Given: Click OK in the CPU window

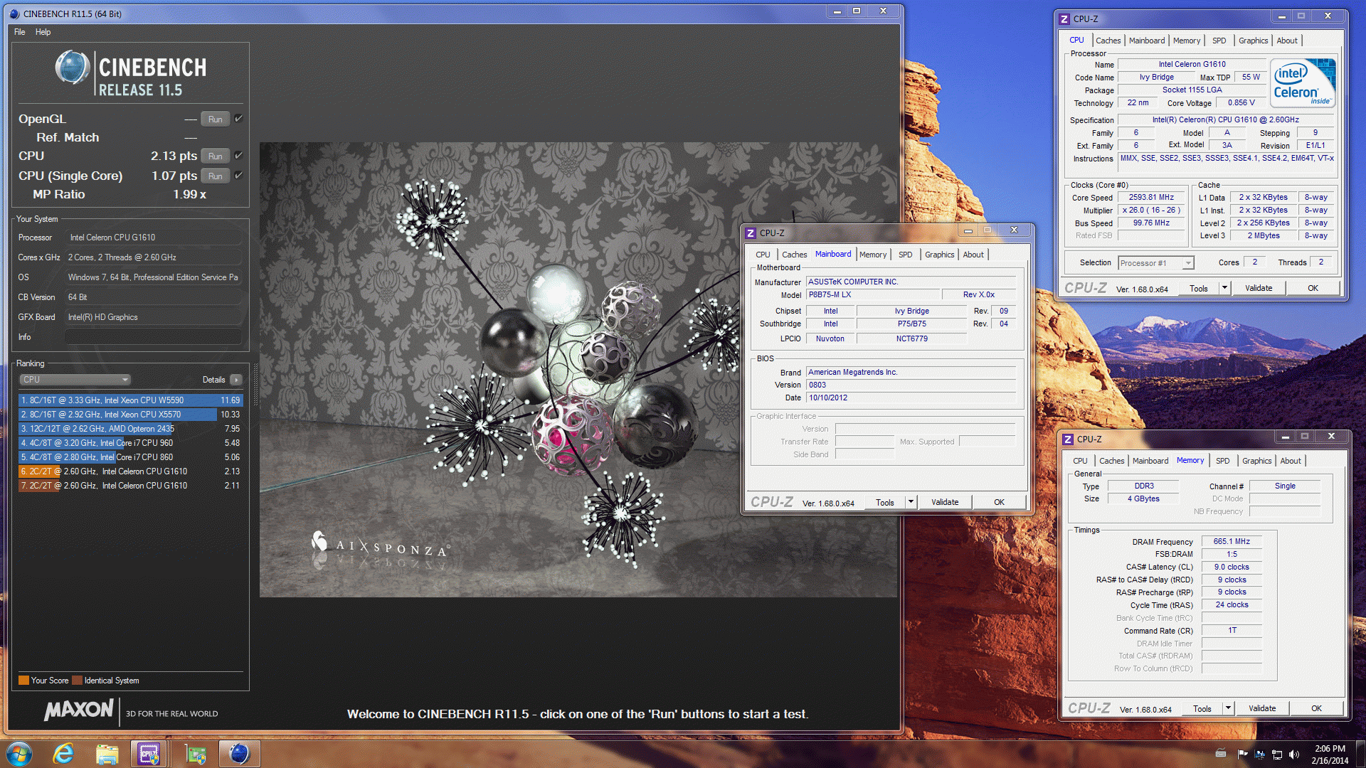Looking at the screenshot, I should point(1313,288).
